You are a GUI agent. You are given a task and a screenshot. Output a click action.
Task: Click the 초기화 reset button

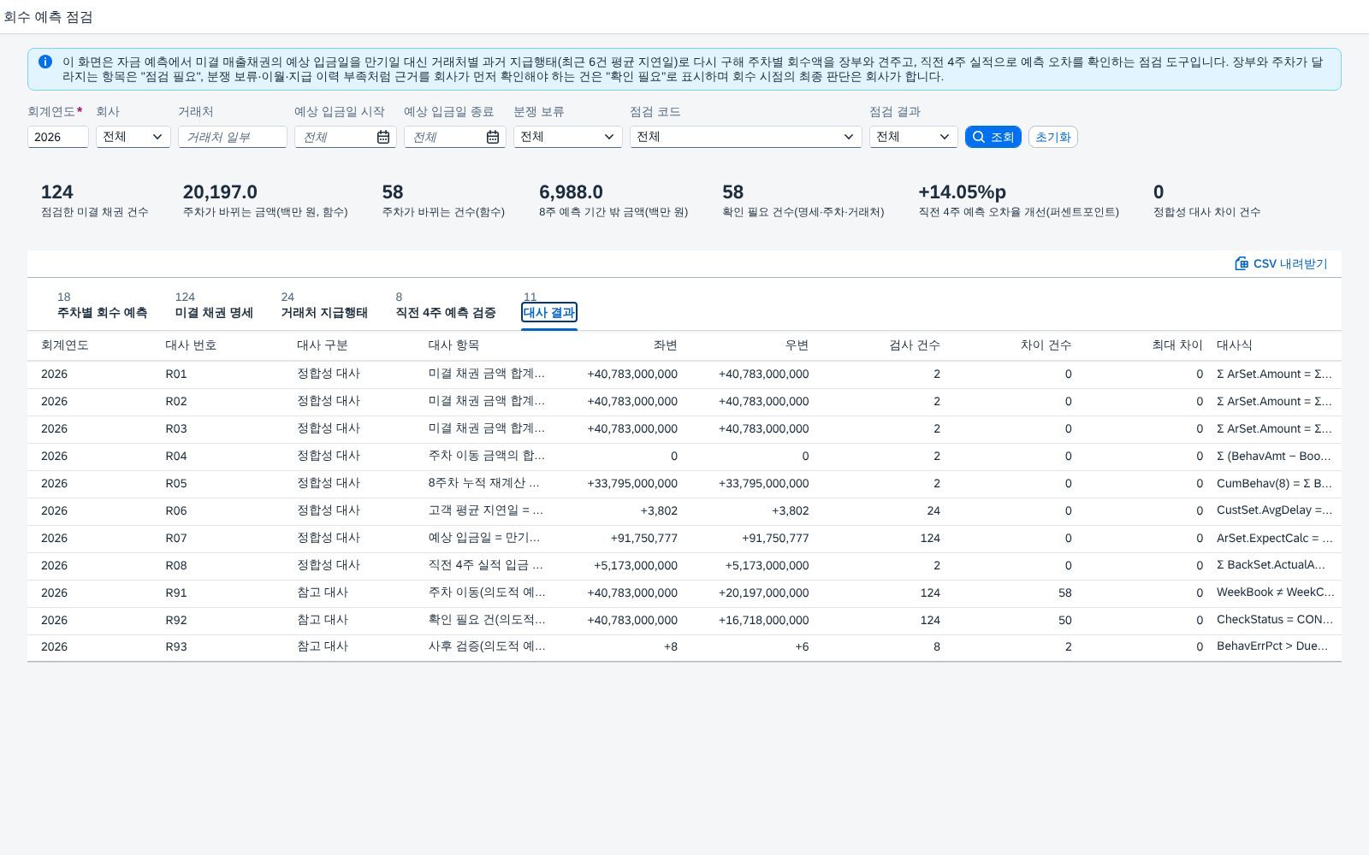1053,137
